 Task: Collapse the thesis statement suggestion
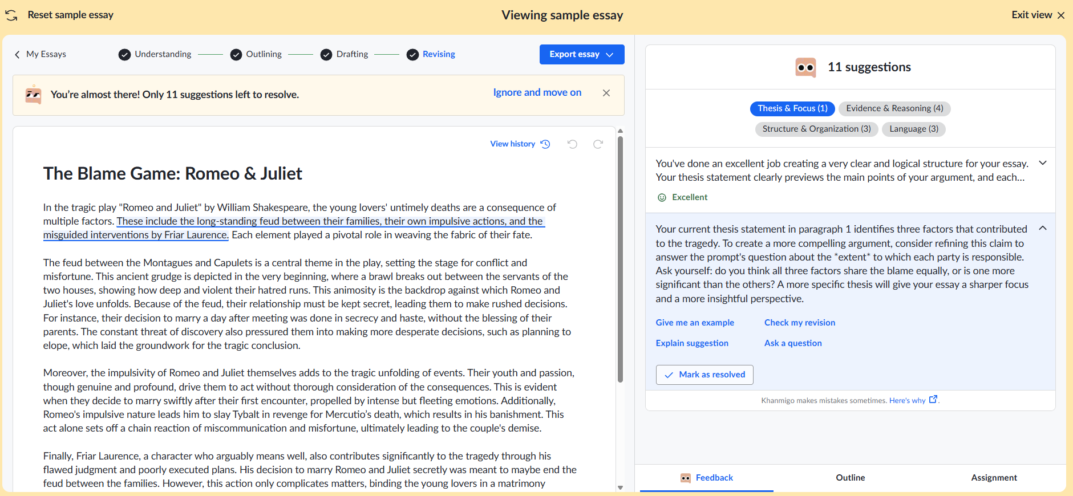[1043, 228]
